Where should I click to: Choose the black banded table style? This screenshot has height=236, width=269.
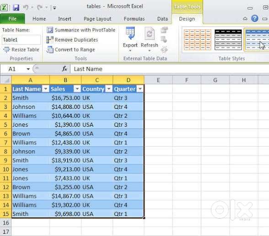tap(228, 40)
